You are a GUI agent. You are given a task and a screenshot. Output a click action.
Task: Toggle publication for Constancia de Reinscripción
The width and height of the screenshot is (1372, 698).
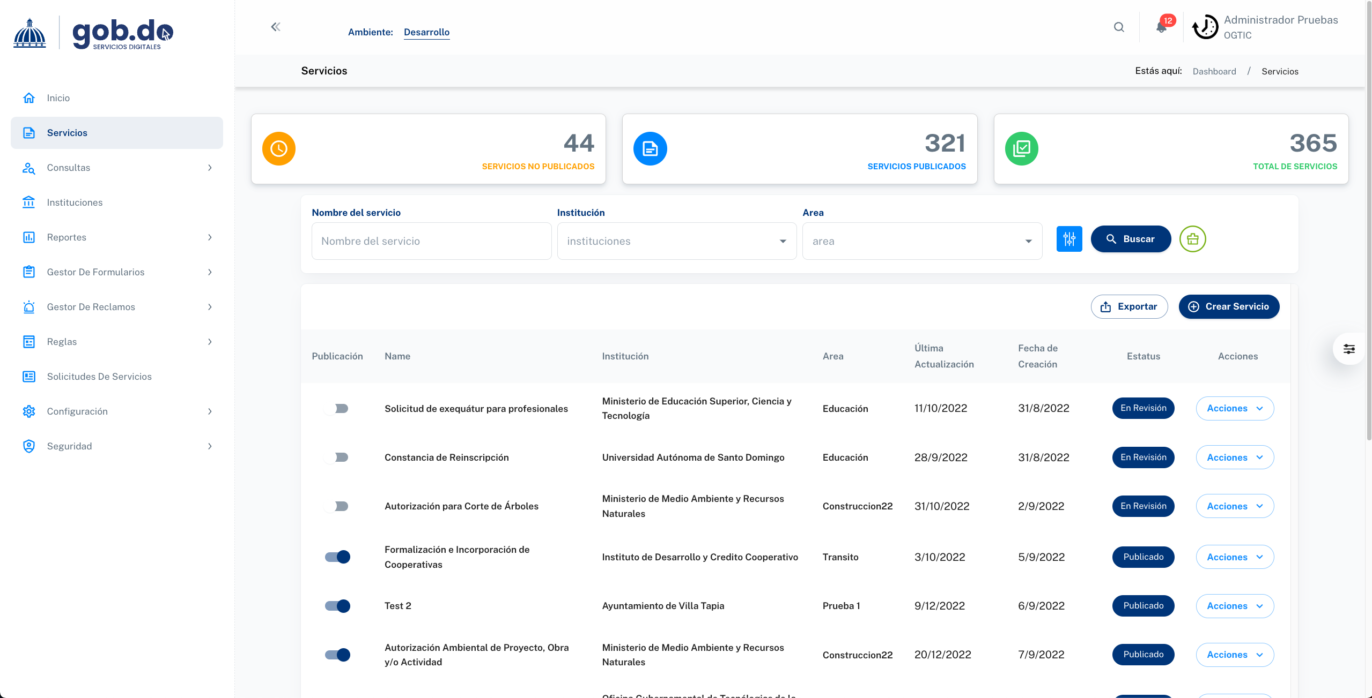click(337, 457)
